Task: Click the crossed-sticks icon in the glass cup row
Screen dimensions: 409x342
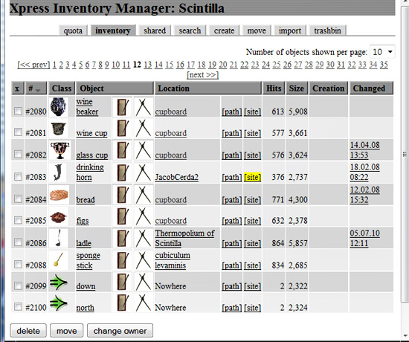Action: 144,150
